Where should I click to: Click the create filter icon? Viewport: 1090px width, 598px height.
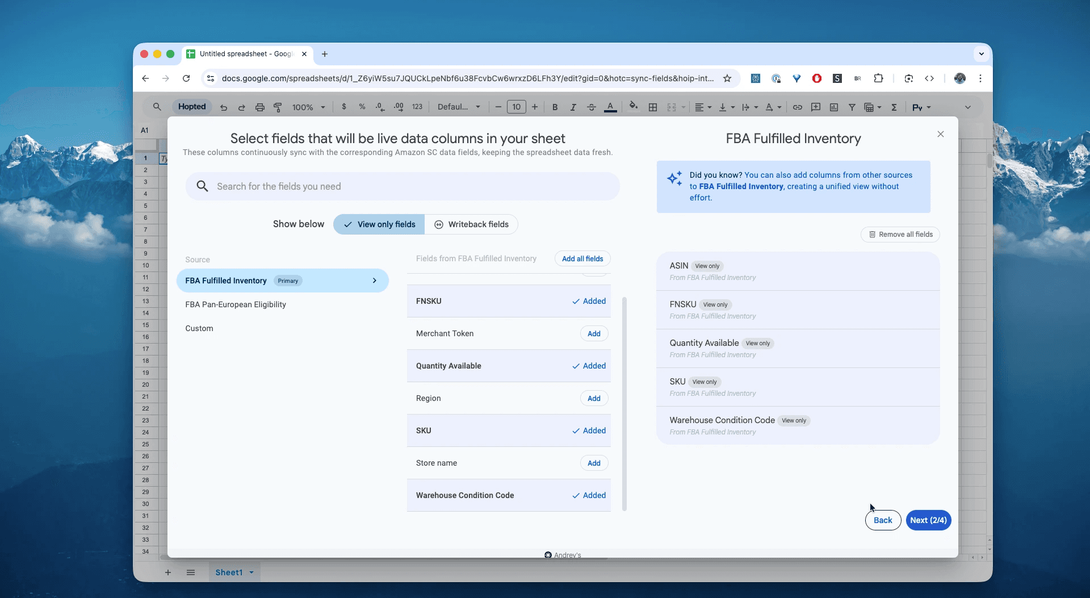point(852,107)
